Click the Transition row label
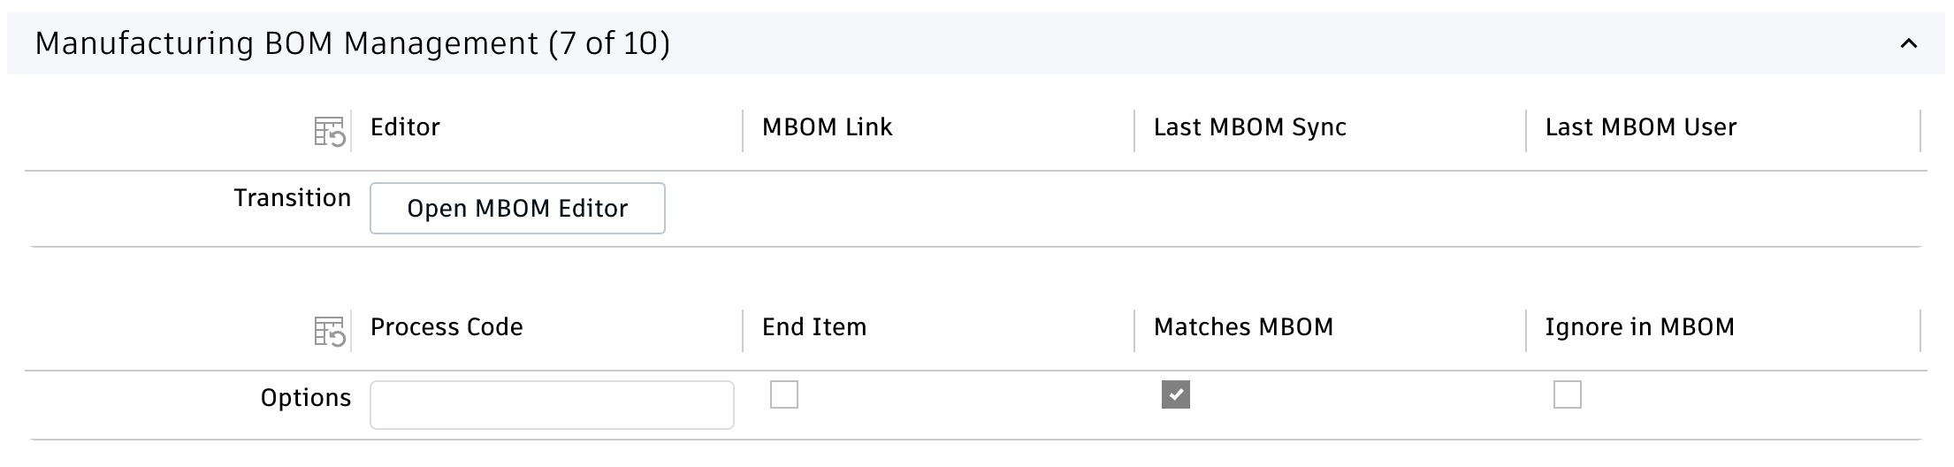Screen dimensions: 1954x467 [292, 198]
